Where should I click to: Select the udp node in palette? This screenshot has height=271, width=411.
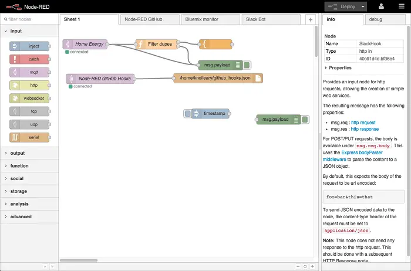tap(29, 124)
